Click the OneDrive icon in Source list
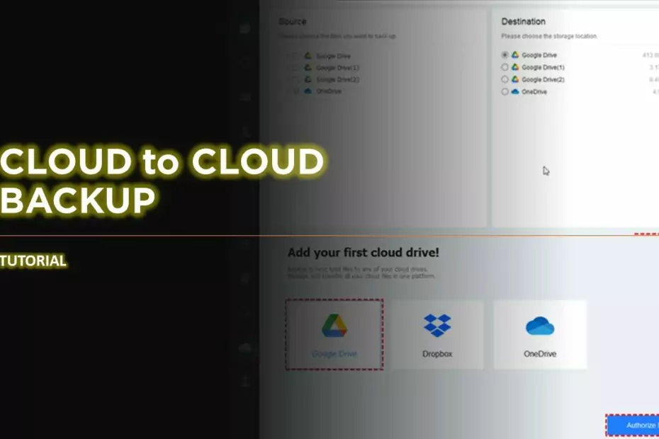This screenshot has width=659, height=439. [x=308, y=91]
